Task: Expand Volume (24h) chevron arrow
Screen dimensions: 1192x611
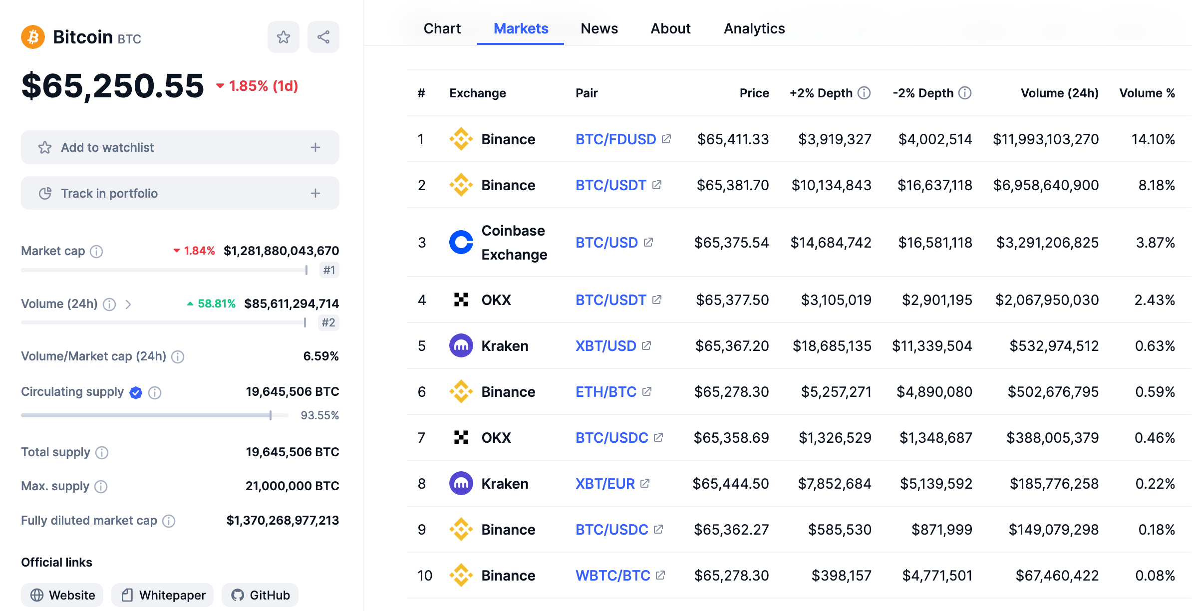Action: (x=128, y=304)
